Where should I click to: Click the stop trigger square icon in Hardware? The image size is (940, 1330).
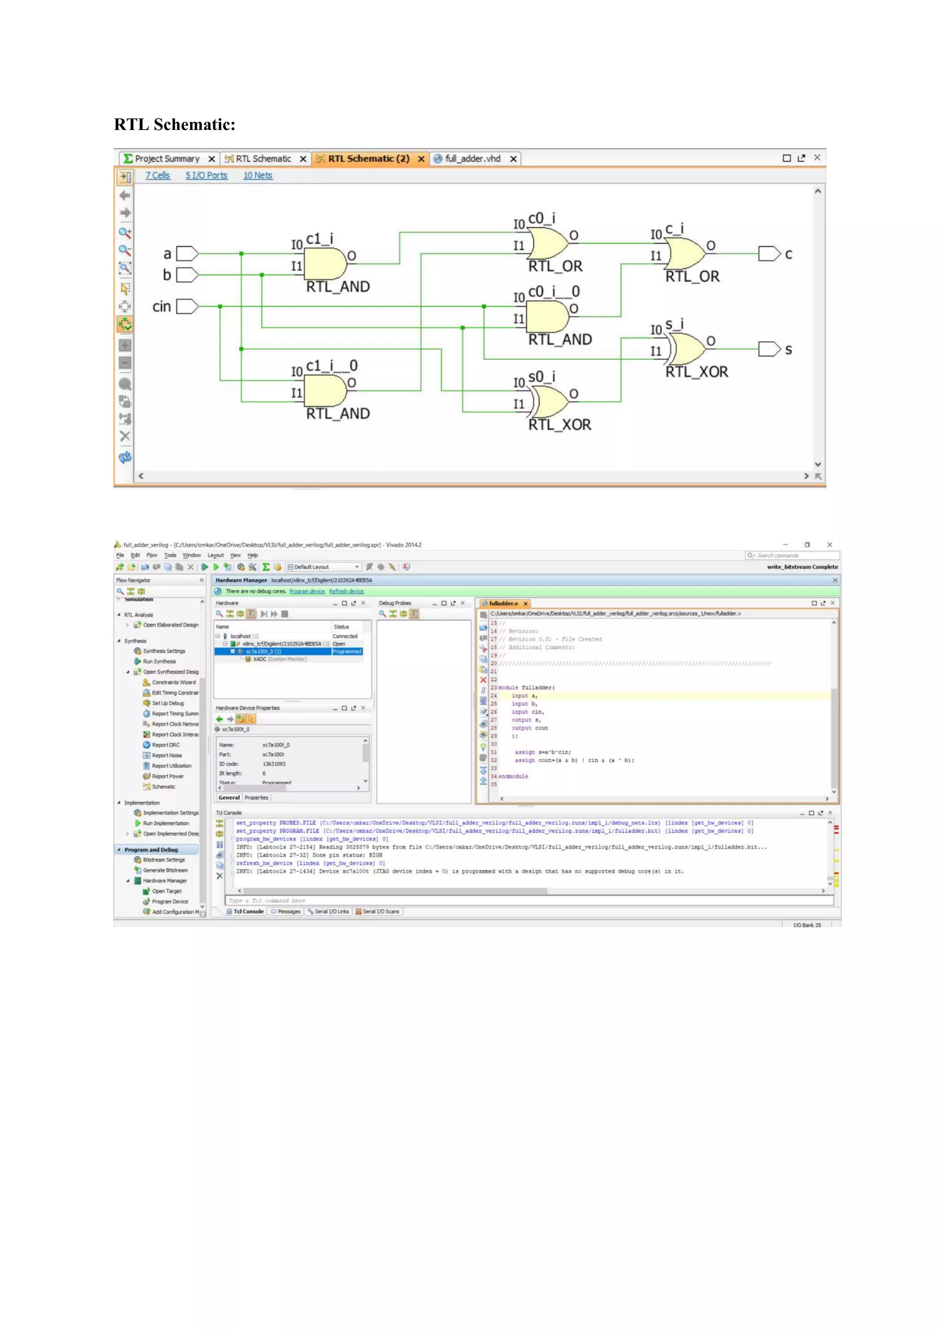pos(285,614)
